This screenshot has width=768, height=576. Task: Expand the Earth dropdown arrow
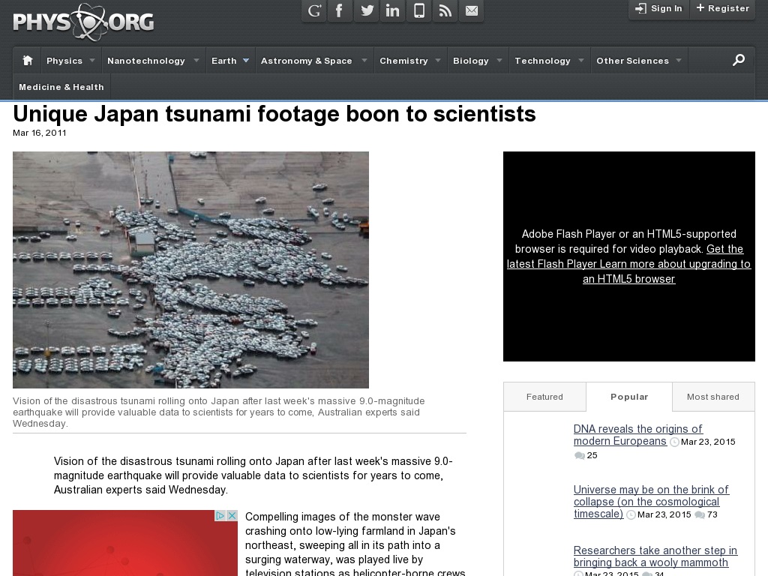(246, 60)
